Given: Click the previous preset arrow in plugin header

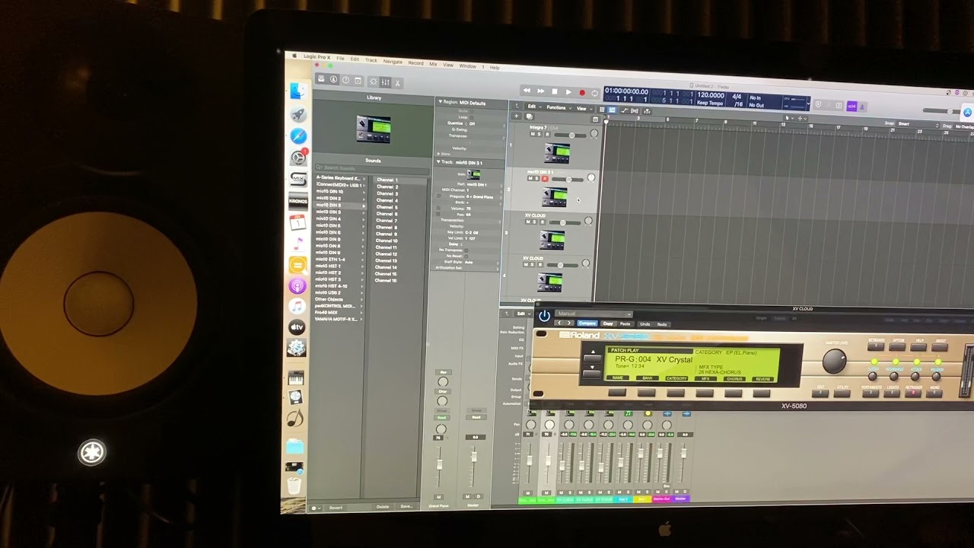Looking at the screenshot, I should pos(559,323).
